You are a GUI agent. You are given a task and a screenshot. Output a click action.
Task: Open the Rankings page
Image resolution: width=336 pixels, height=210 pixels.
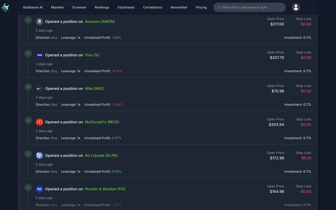102,7
